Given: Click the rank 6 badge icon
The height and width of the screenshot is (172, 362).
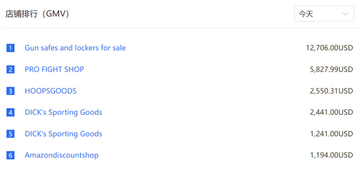Looking at the screenshot, I should click(x=10, y=155).
